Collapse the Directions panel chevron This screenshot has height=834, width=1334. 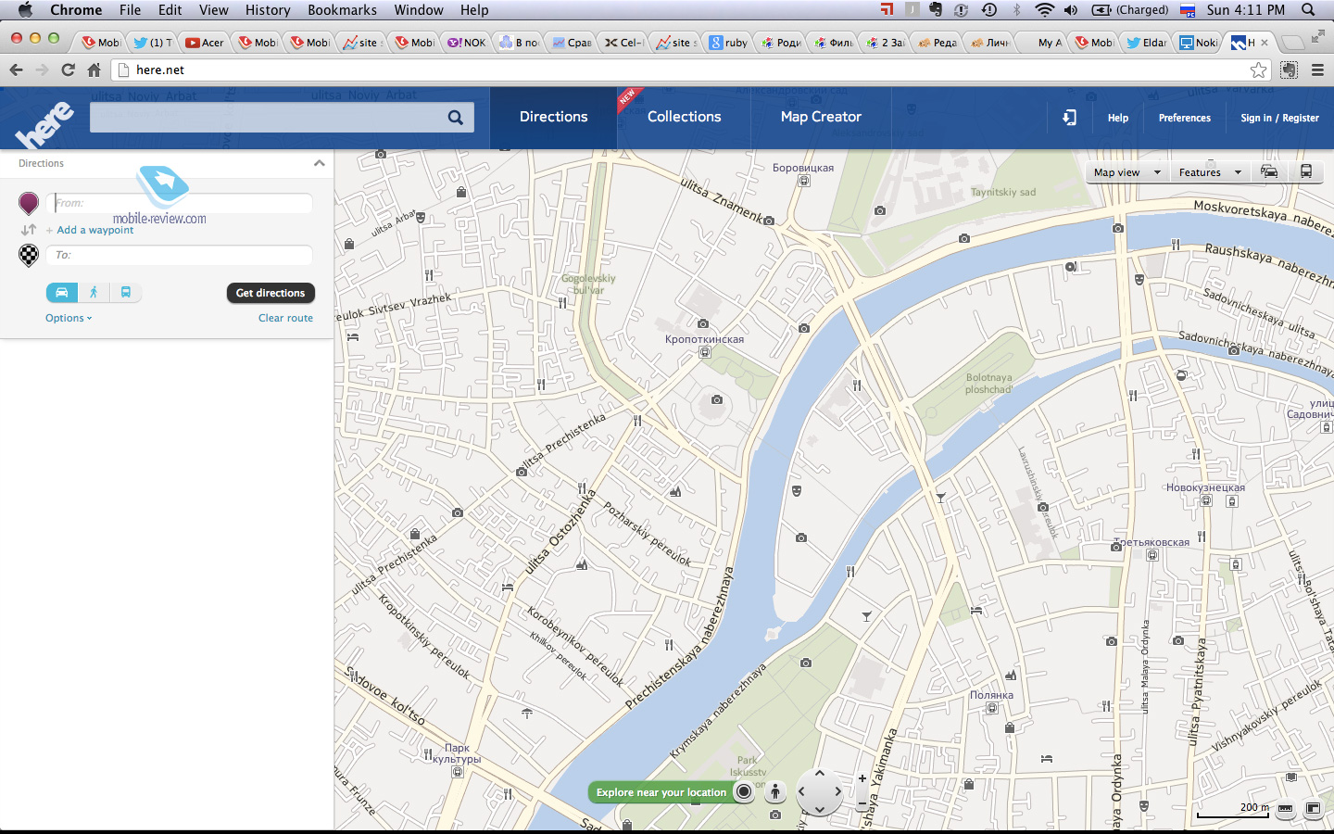[x=320, y=163]
